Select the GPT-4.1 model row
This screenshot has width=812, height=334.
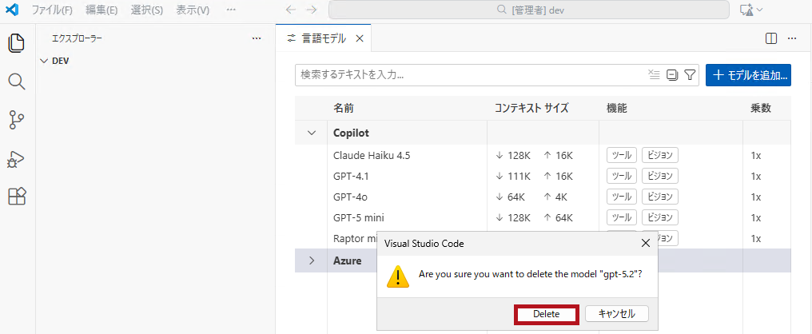[543, 176]
